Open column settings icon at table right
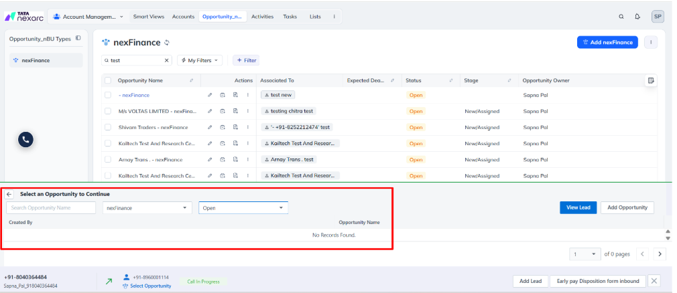 (651, 80)
